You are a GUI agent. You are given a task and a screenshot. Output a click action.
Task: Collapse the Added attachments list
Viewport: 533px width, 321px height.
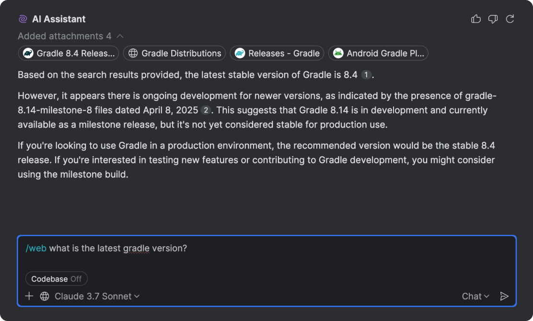point(120,36)
